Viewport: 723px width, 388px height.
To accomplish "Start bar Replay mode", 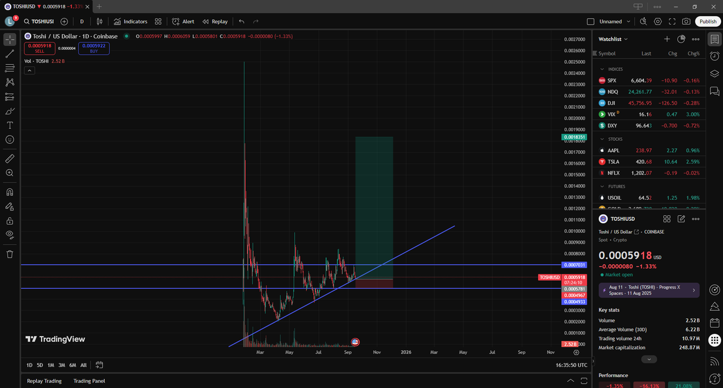I will click(215, 21).
